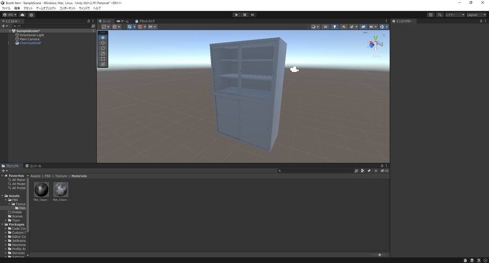Viewport: 489px width, 263px height.
Task: Select the first dark TEX_Chem material thumbnail
Action: coord(41,190)
